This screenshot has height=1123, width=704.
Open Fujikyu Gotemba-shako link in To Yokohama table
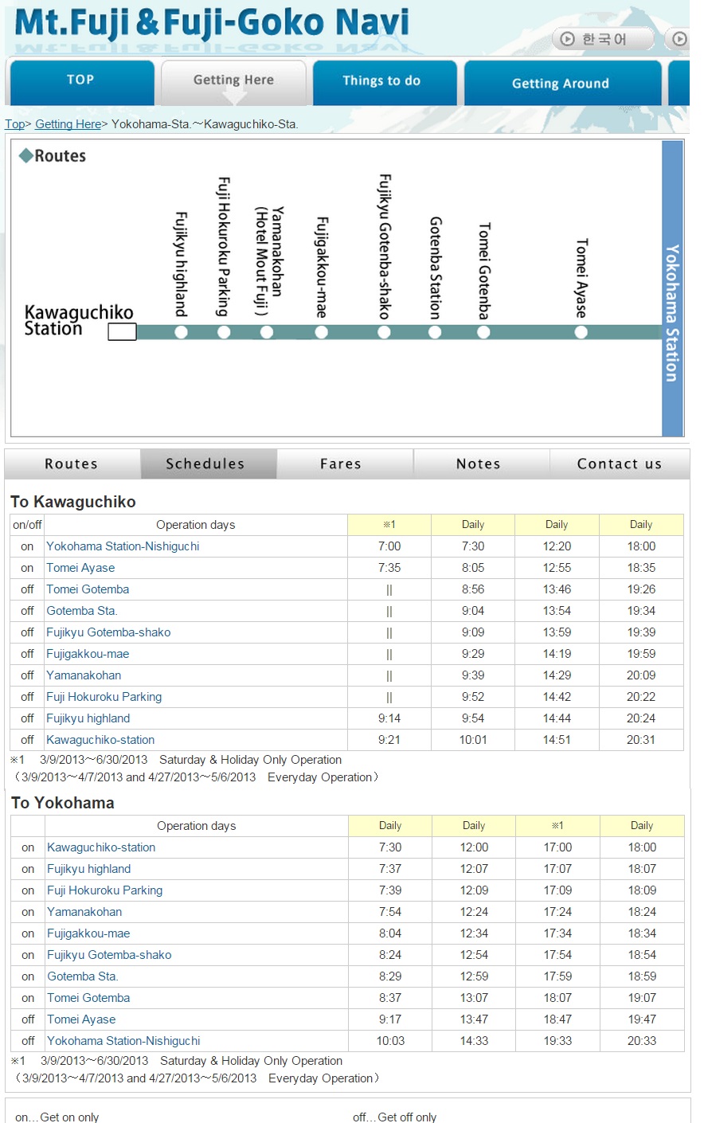(109, 955)
